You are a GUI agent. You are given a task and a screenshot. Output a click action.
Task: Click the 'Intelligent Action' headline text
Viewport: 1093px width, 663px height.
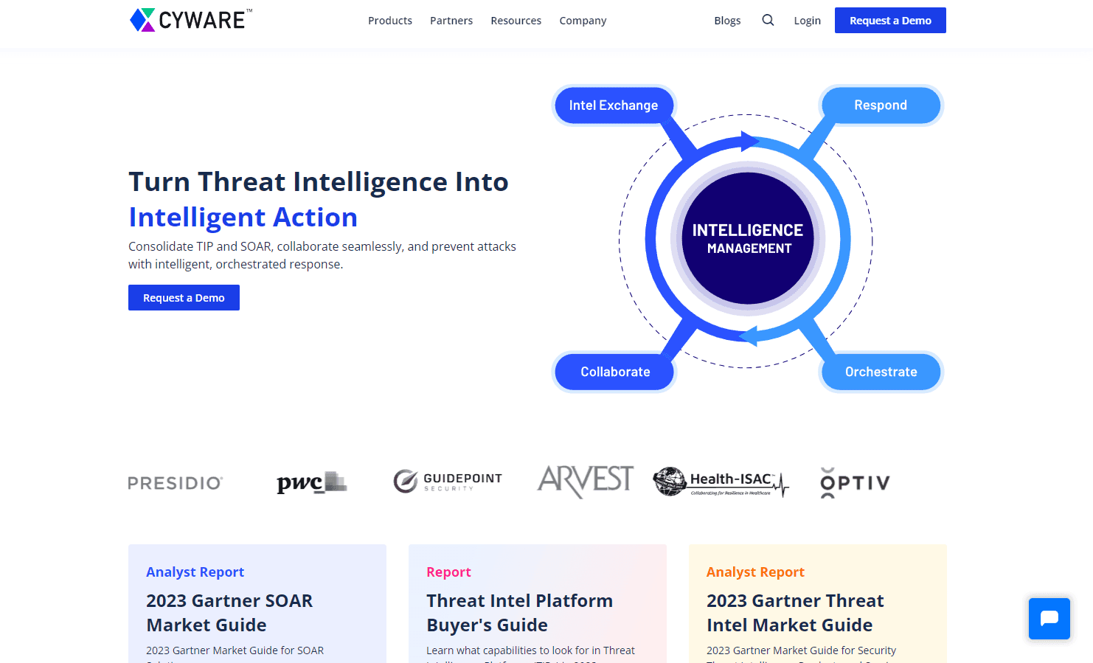click(x=243, y=217)
